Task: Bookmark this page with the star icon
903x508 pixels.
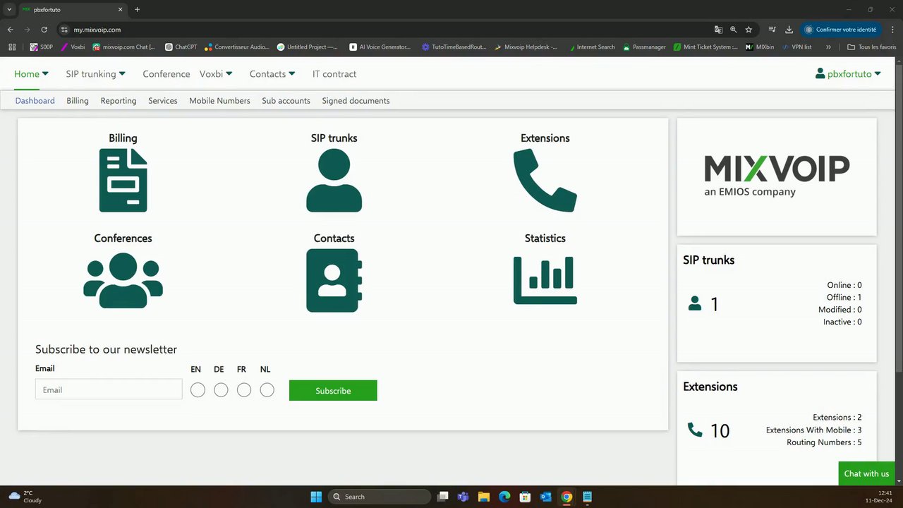Action: pyautogui.click(x=749, y=30)
